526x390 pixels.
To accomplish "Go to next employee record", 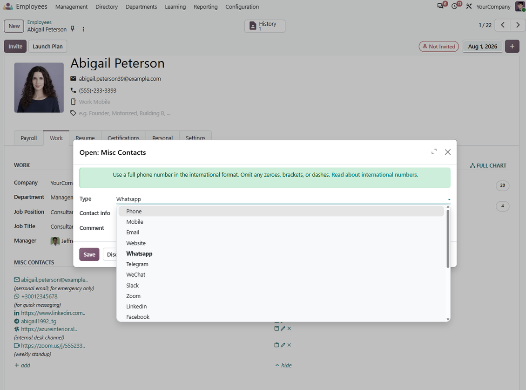I will point(518,25).
